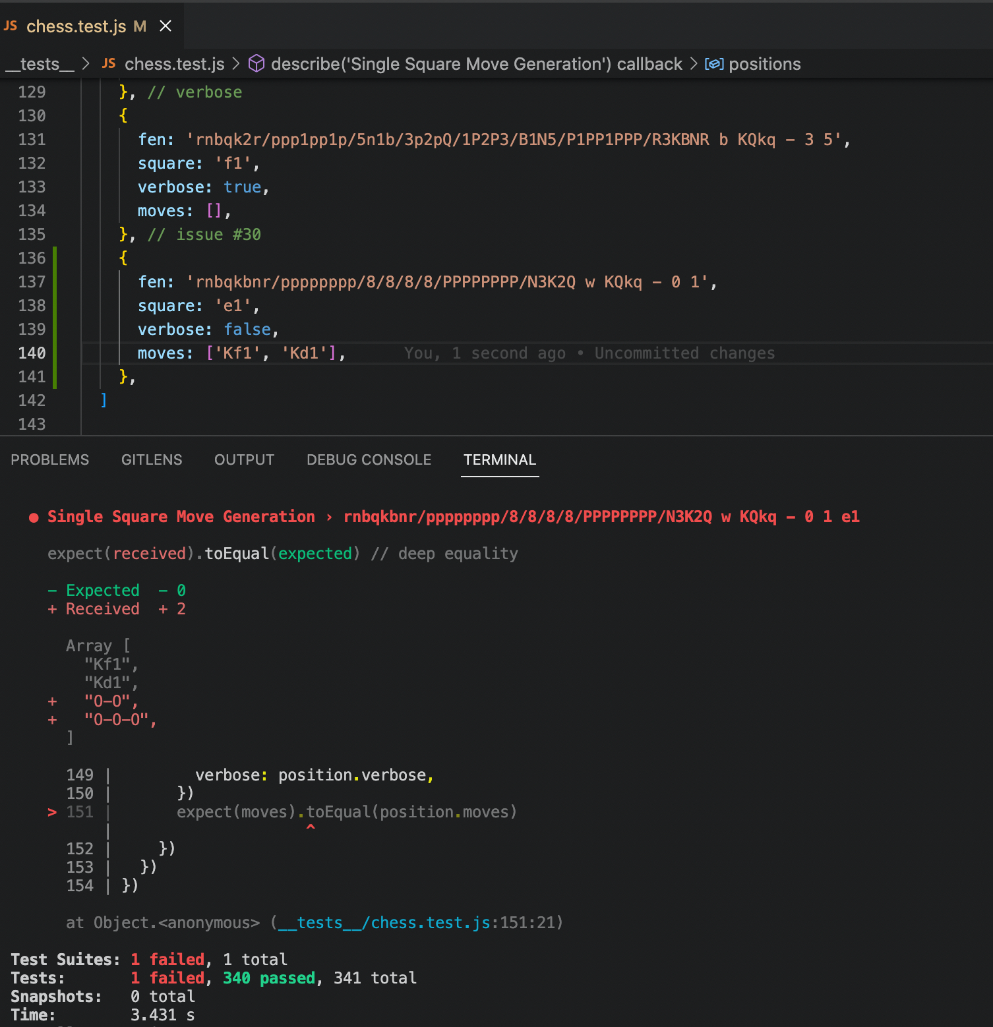Click the red failed-test dot in the terminal
This screenshot has height=1027, width=993.
tap(33, 517)
